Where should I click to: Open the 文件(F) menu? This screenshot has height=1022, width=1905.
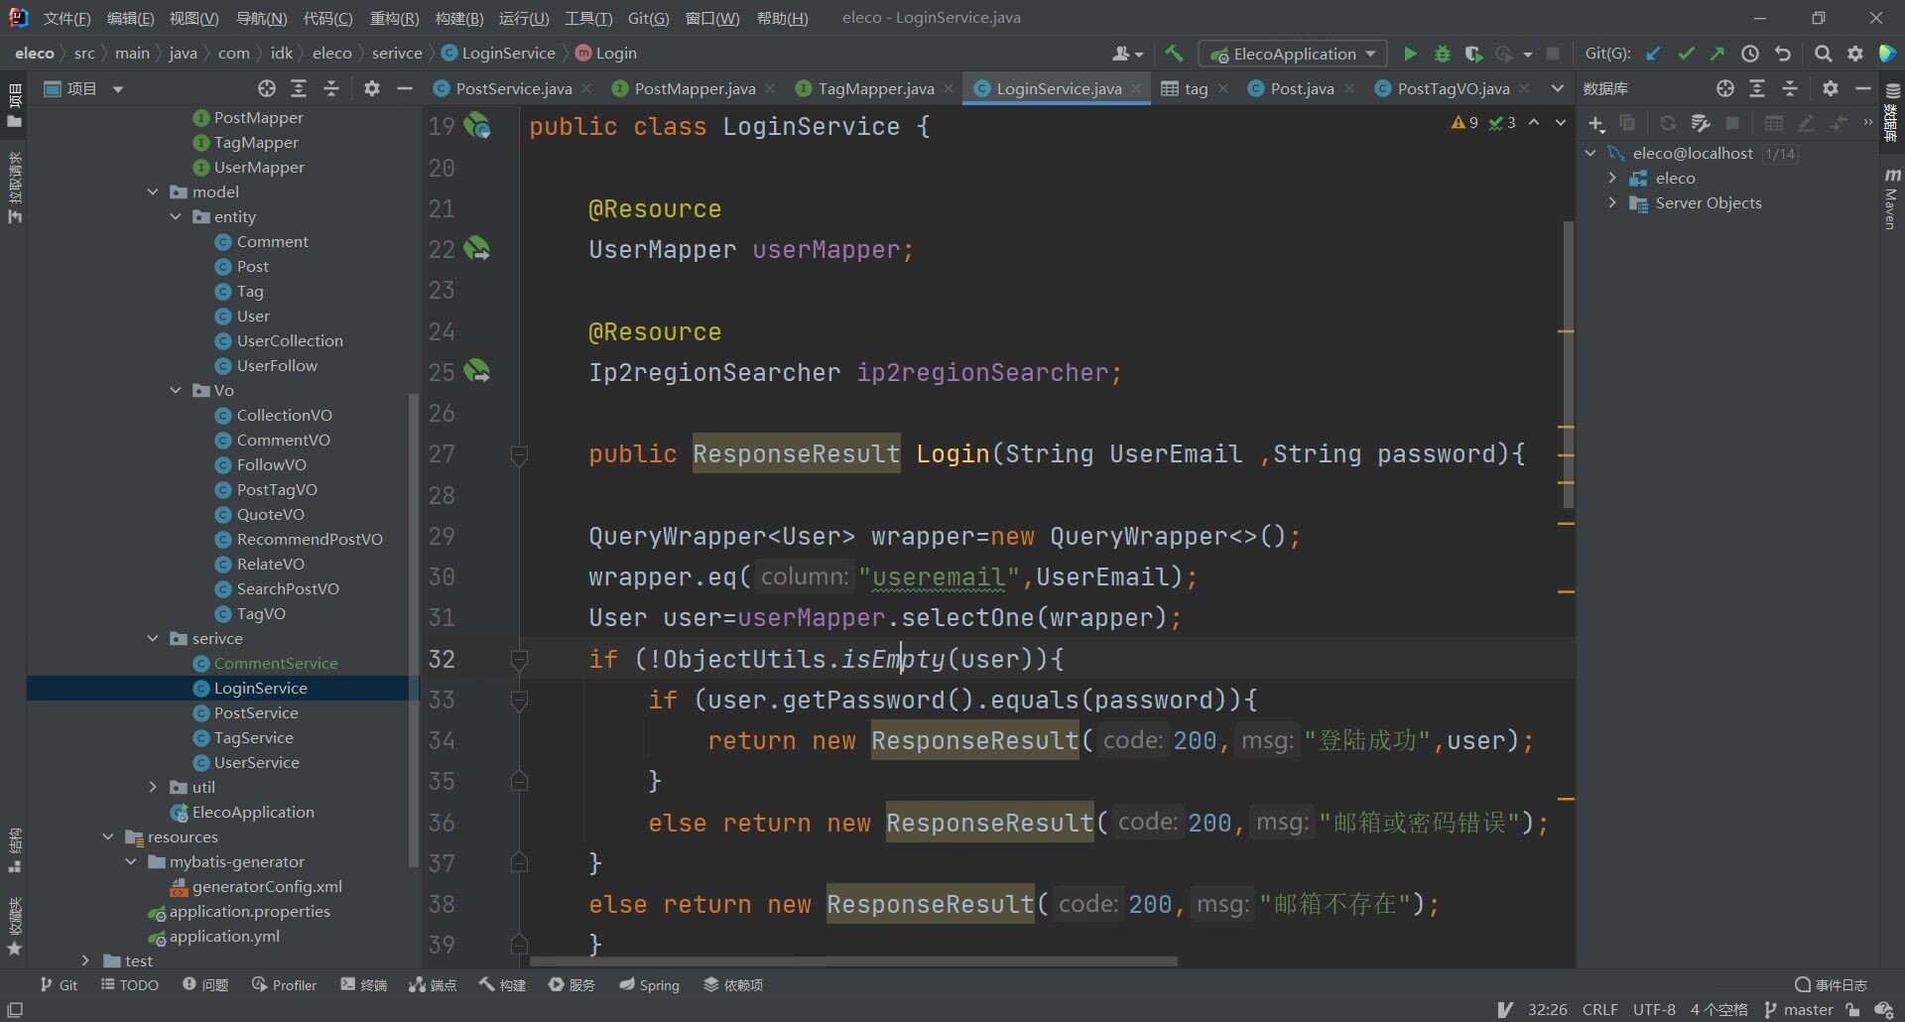[66, 18]
